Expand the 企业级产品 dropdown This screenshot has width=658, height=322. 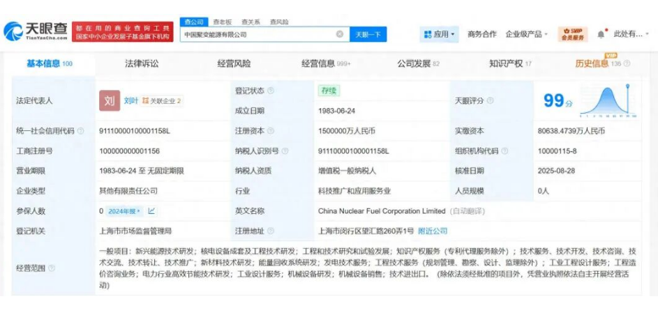(527, 34)
